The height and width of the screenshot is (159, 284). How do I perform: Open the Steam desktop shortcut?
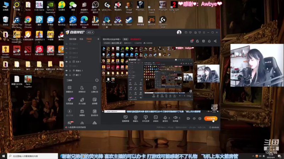pyautogui.click(x=129, y=21)
